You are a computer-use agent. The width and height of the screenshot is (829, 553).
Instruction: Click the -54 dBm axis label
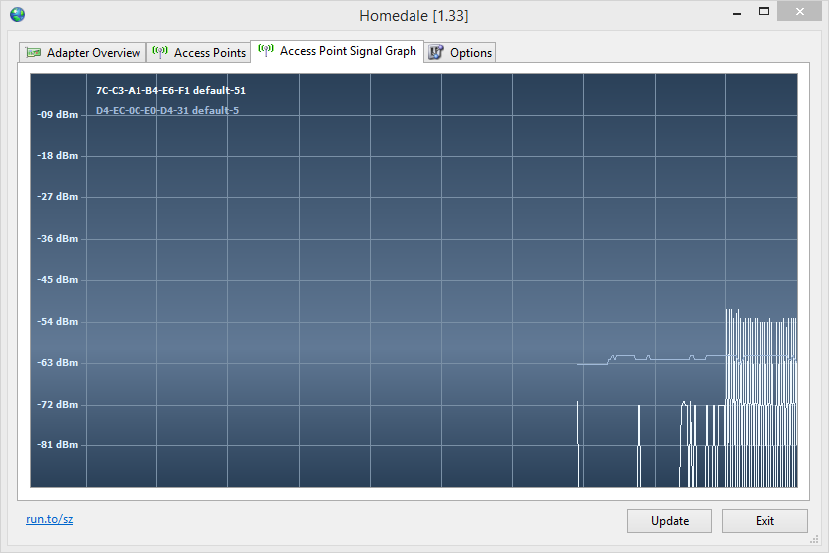point(57,321)
